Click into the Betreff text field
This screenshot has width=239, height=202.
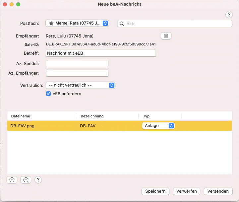pyautogui.click(x=101, y=53)
